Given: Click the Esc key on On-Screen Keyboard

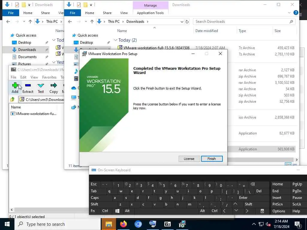Looking at the screenshot, I should pyautogui.click(x=94, y=184).
